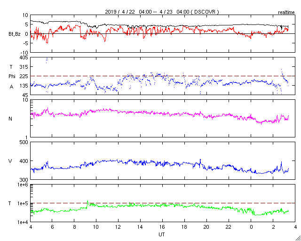Click the 'N' density axis label
Screen dimensions: 301x241
click(x=10, y=119)
